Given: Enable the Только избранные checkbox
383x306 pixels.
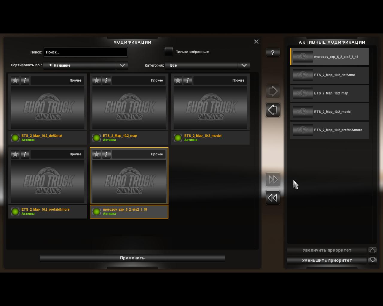Looking at the screenshot, I should click(x=169, y=52).
